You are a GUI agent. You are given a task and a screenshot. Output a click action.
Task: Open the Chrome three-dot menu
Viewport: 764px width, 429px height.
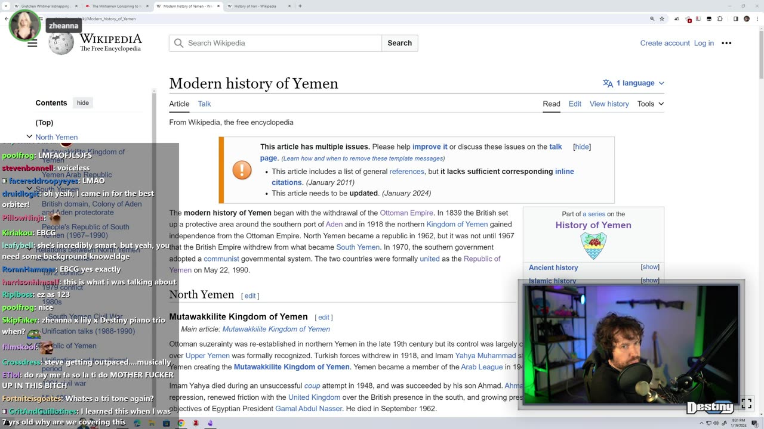[x=756, y=19]
